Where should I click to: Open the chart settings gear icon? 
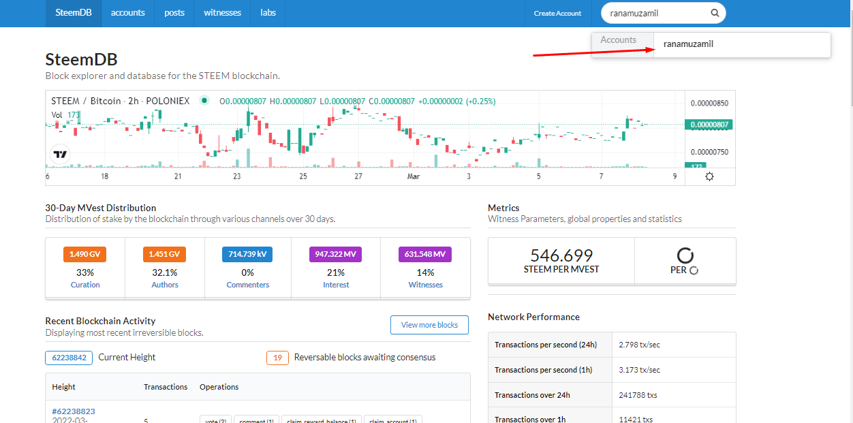tap(710, 176)
